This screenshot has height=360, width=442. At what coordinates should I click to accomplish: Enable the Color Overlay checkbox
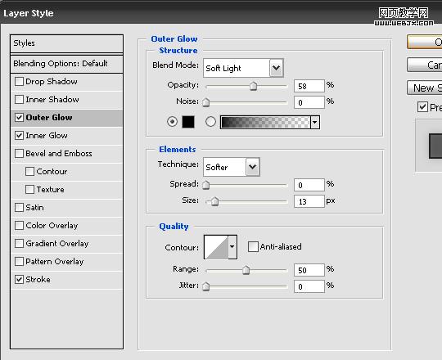pyautogui.click(x=19, y=225)
